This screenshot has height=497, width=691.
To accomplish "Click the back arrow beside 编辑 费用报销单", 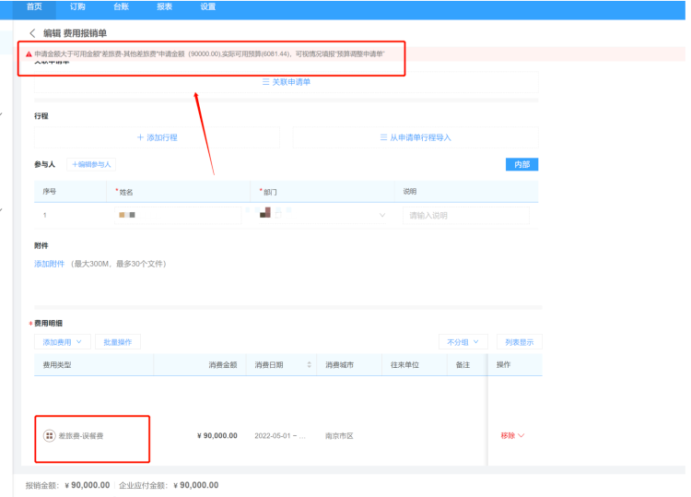I will point(33,33).
